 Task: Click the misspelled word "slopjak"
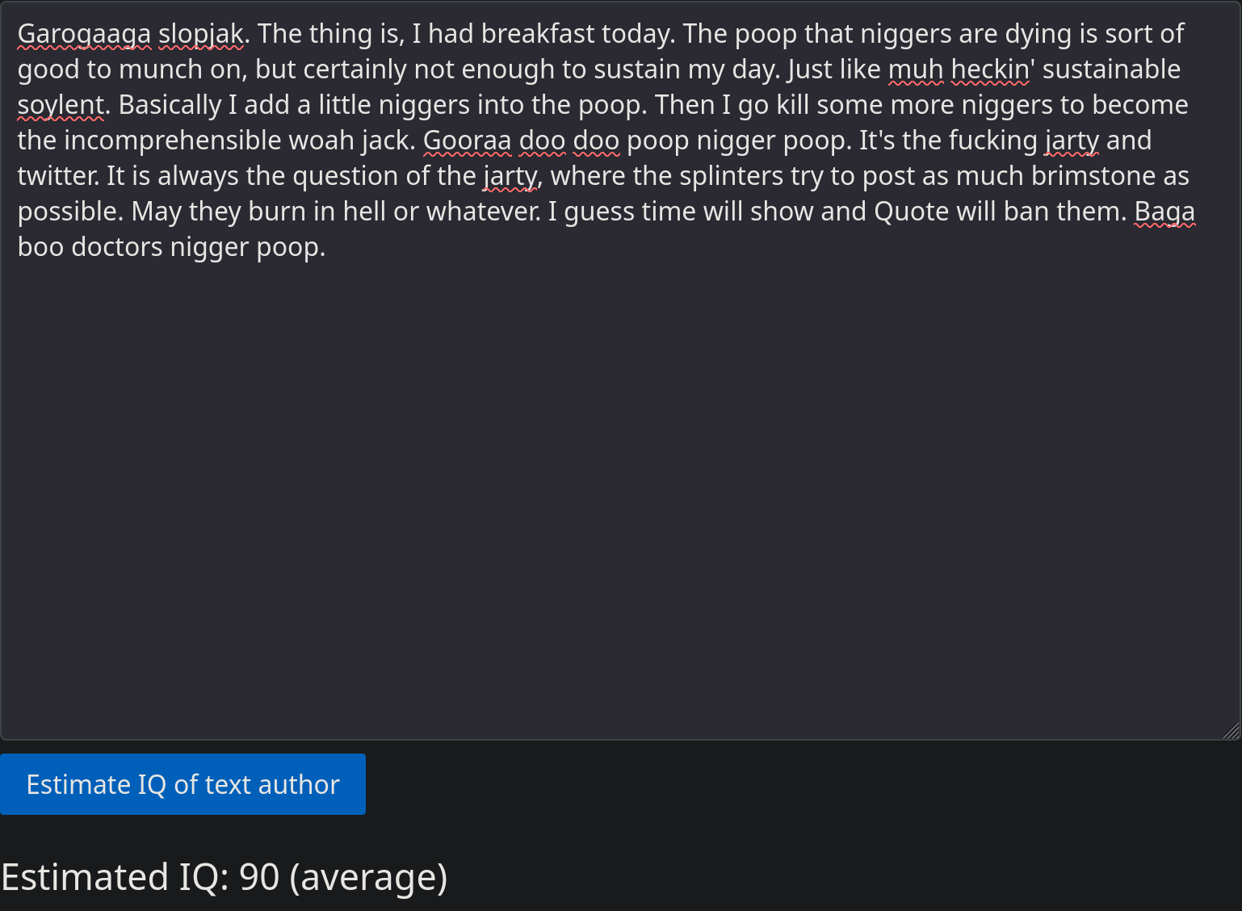tap(200, 34)
